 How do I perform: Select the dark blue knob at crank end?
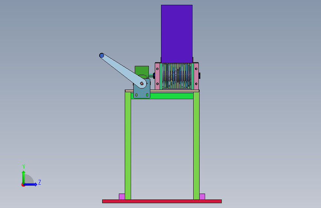[x=101, y=55]
